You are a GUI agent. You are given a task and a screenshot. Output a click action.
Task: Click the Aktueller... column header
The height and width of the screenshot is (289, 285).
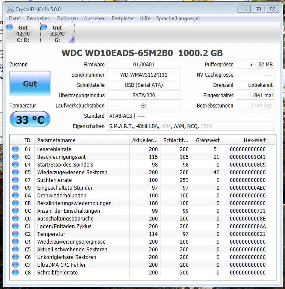tap(145, 140)
